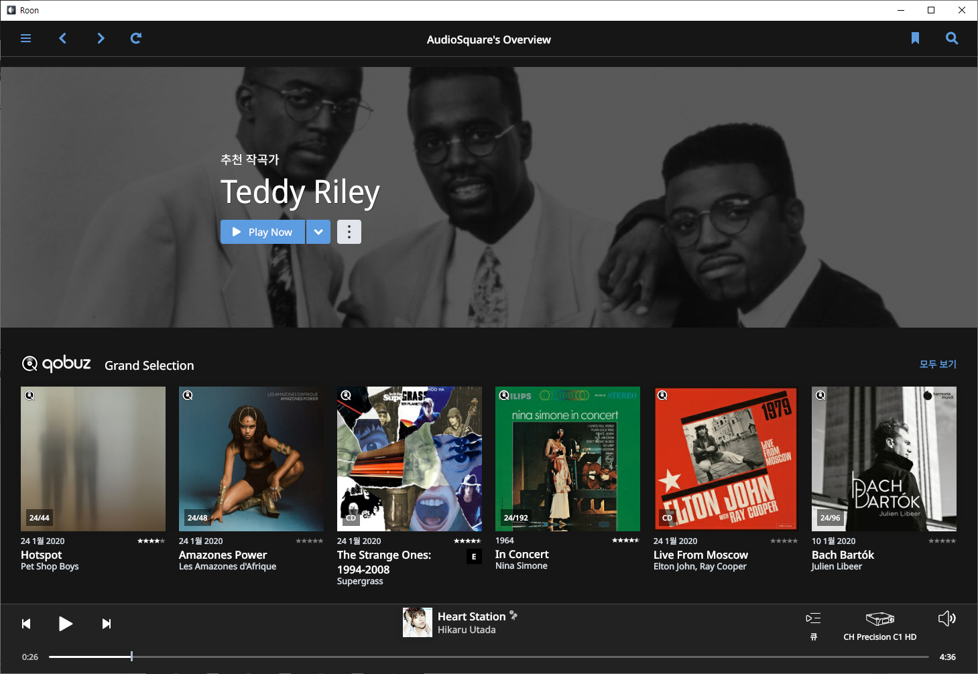
Task: Click 모두 보기 link for Grand Selection
Action: 937,364
